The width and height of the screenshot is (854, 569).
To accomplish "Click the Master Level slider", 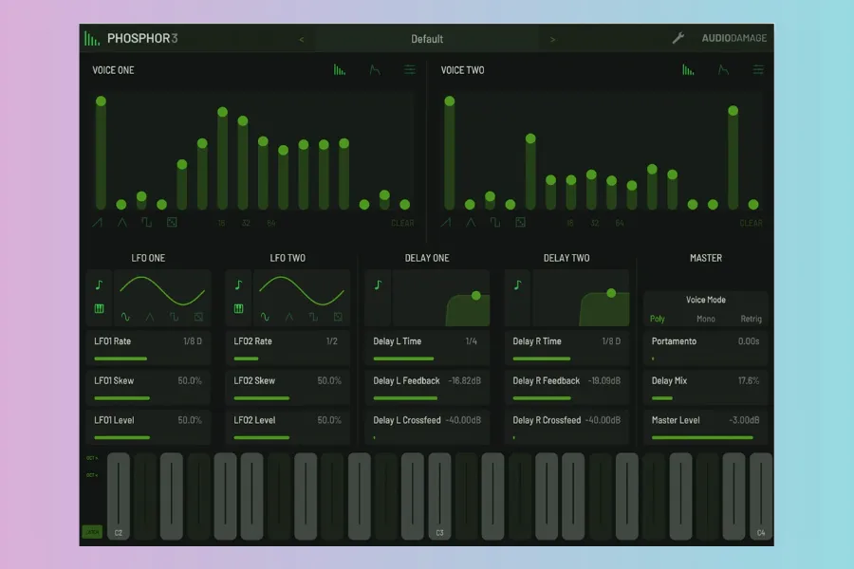I will pyautogui.click(x=705, y=437).
